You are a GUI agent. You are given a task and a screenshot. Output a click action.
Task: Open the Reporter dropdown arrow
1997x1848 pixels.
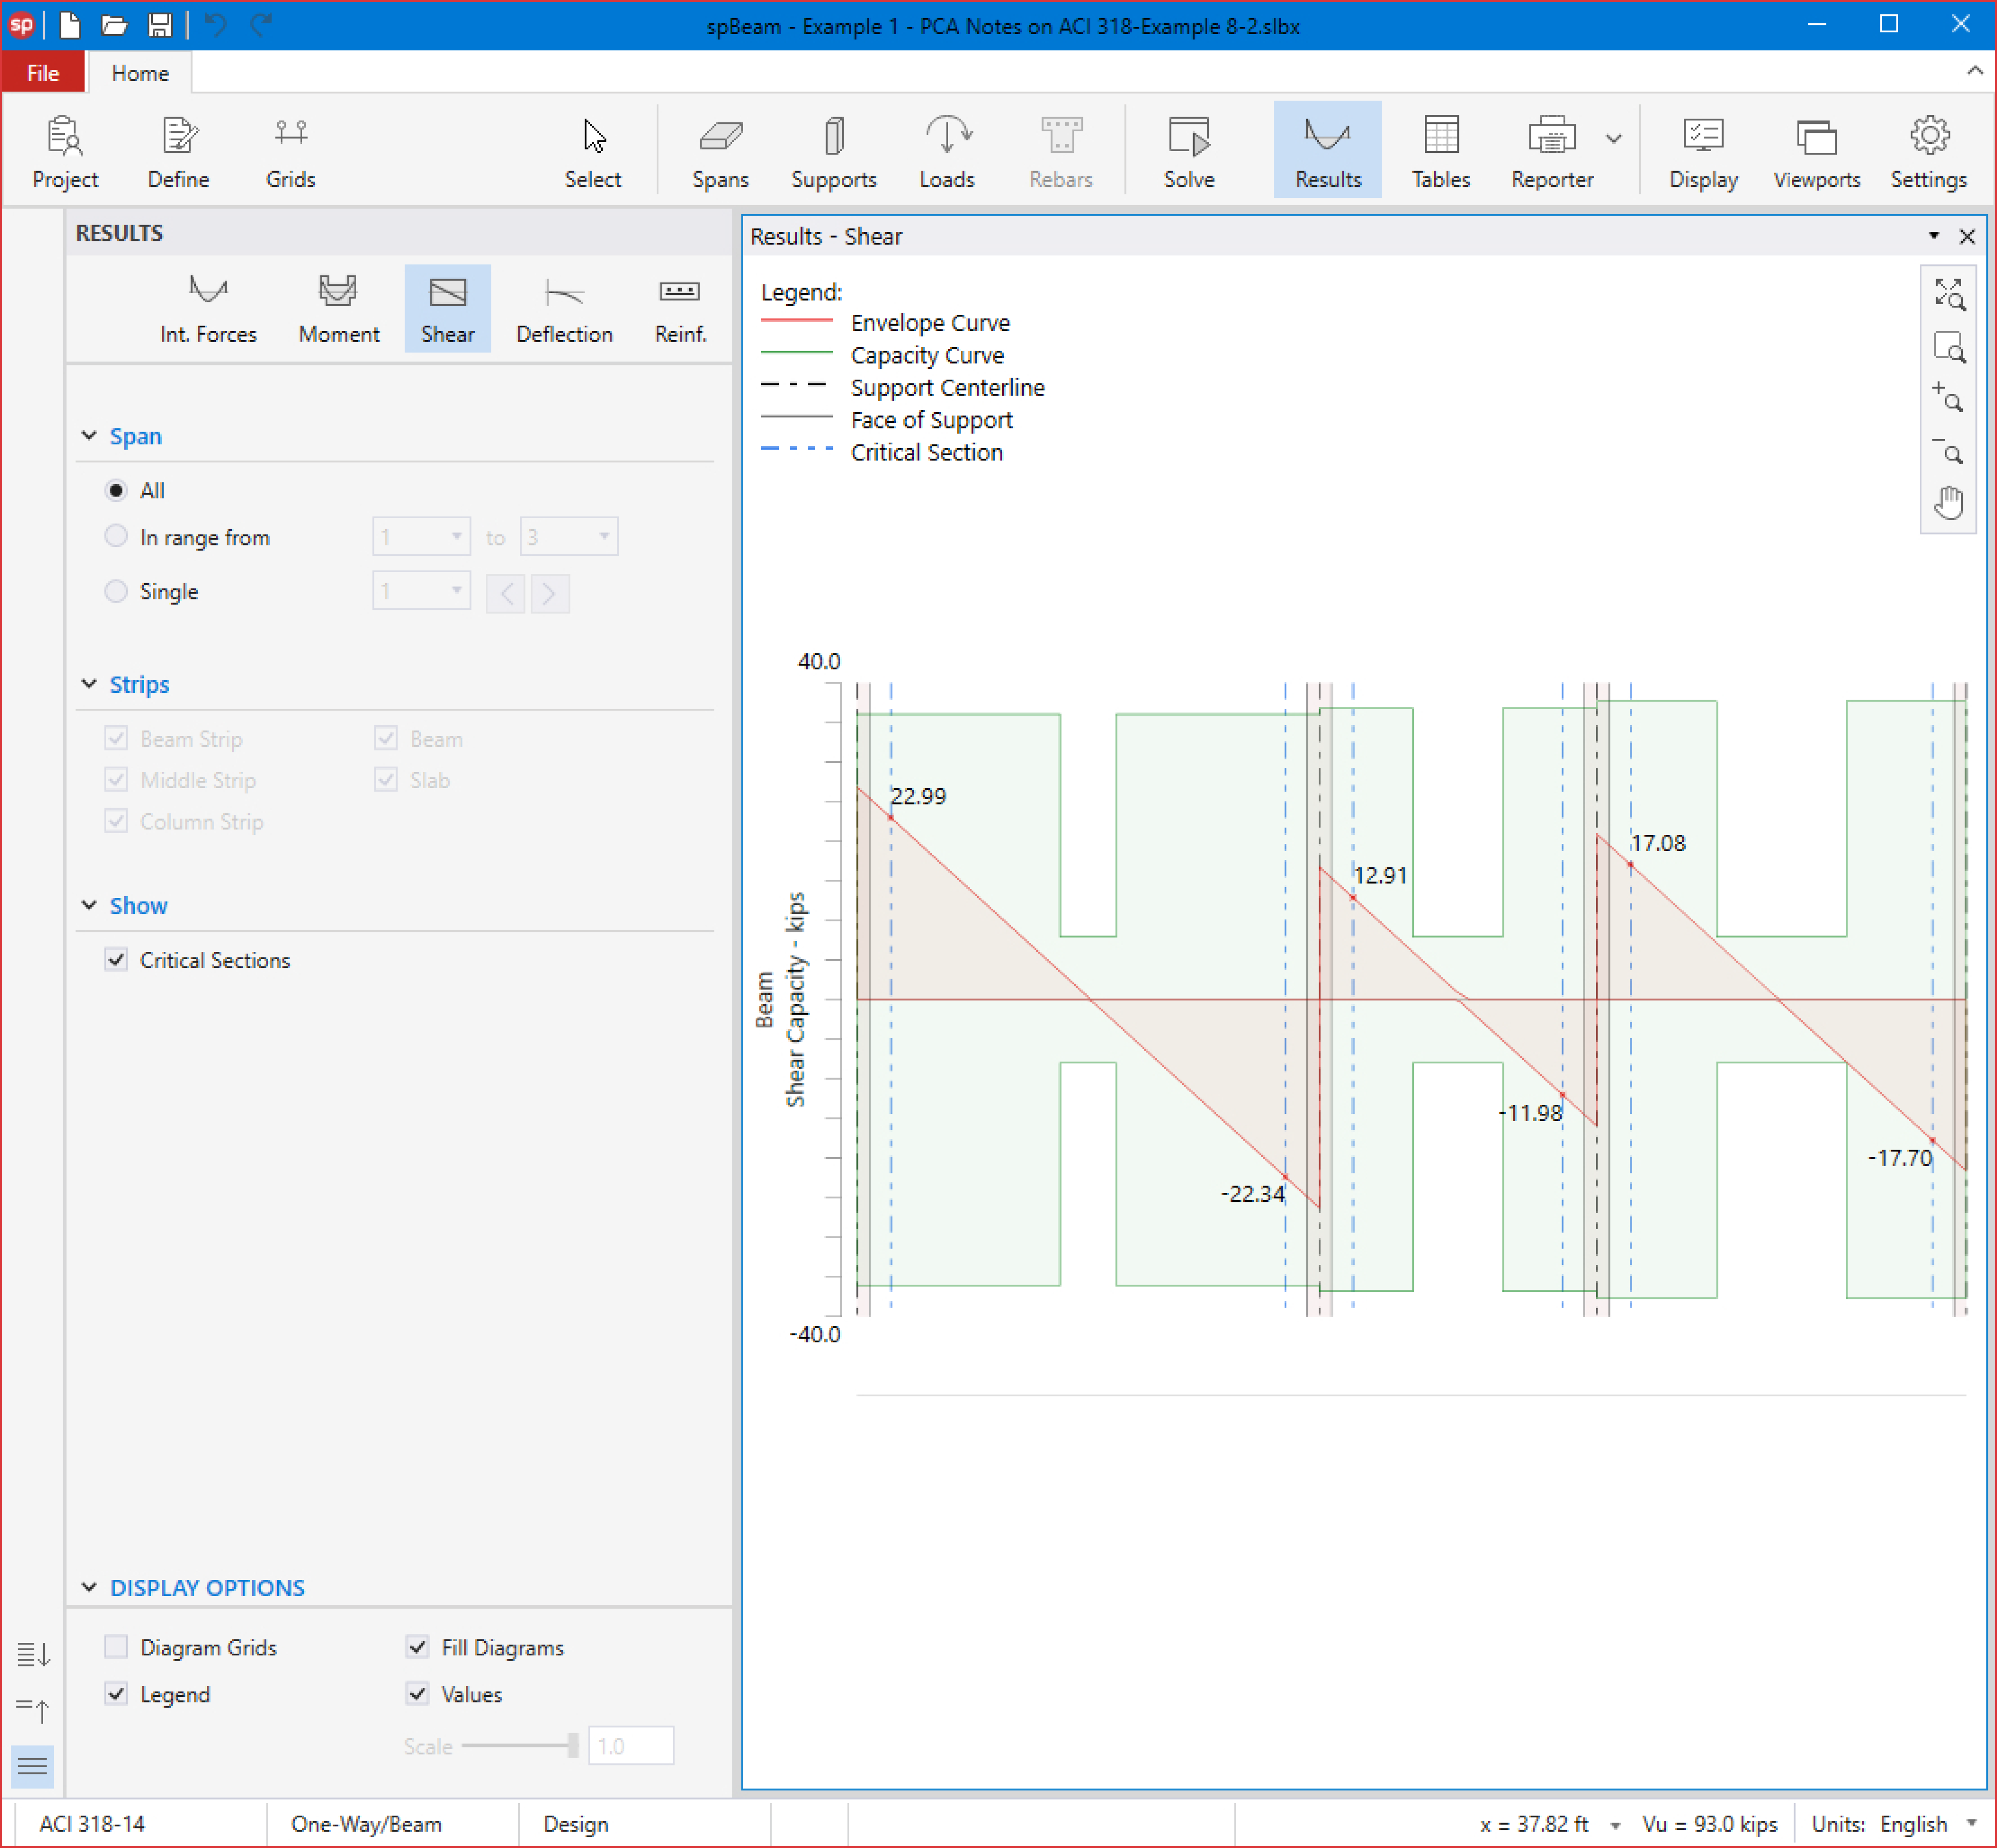click(x=1613, y=139)
